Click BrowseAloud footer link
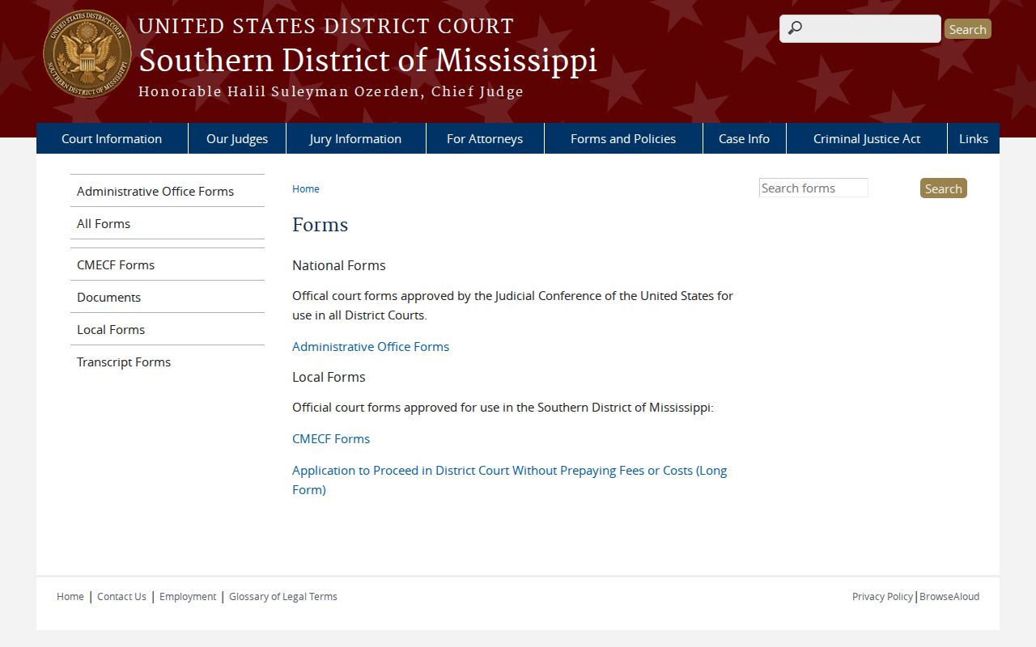Image resolution: width=1036 pixels, height=647 pixels. (949, 596)
